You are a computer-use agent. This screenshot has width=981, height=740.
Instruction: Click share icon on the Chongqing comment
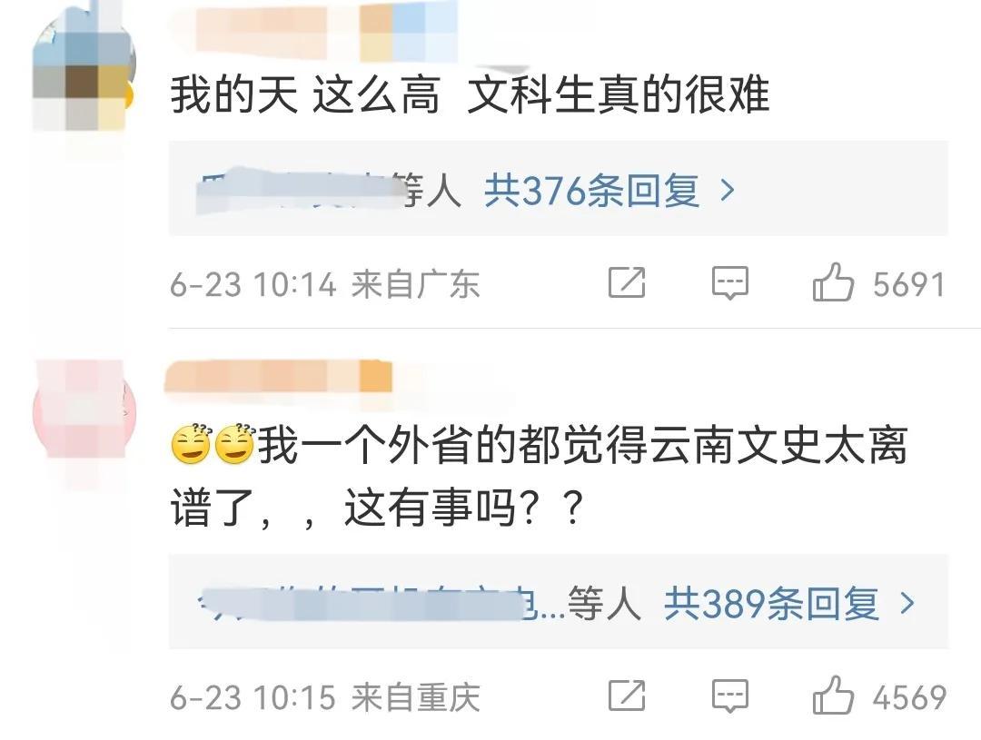pyautogui.click(x=627, y=695)
